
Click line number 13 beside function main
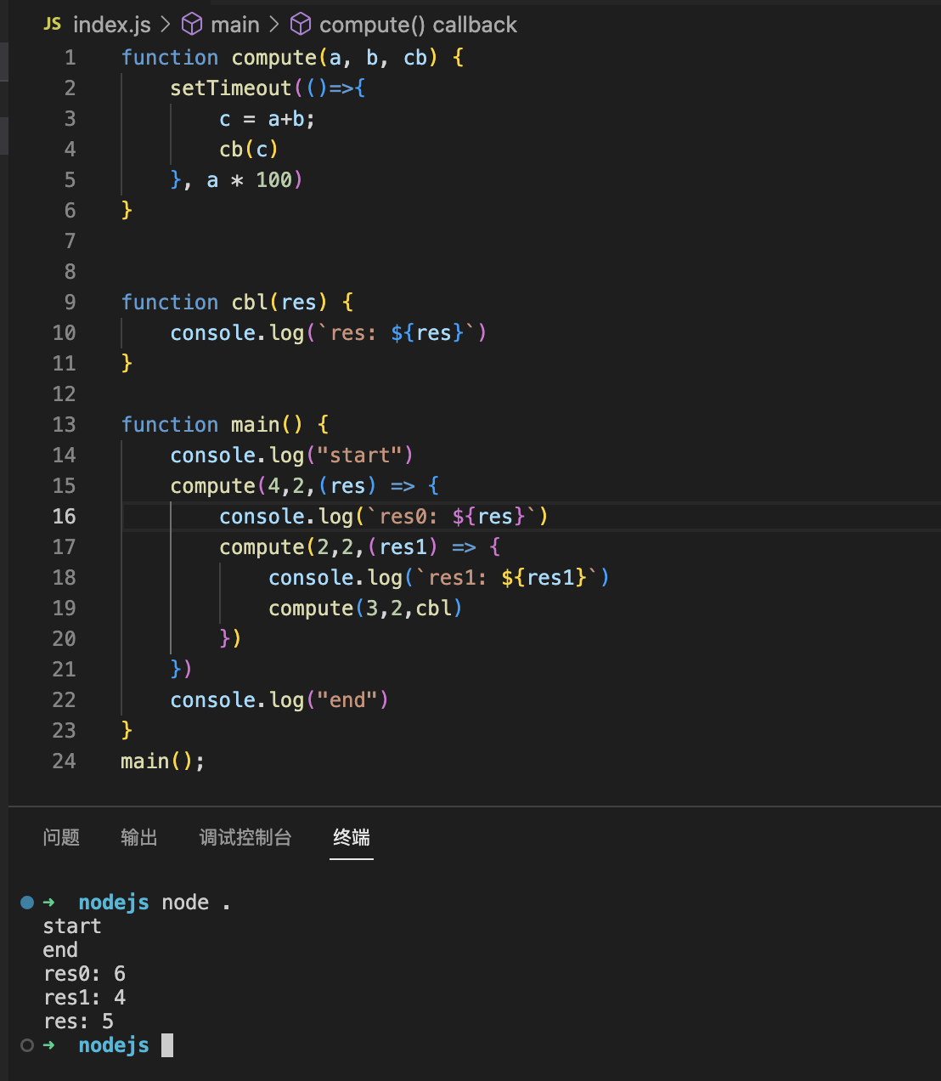point(65,425)
